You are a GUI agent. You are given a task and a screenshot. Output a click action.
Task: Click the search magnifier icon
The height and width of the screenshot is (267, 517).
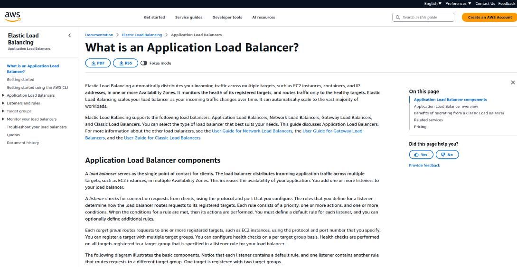tap(398, 18)
